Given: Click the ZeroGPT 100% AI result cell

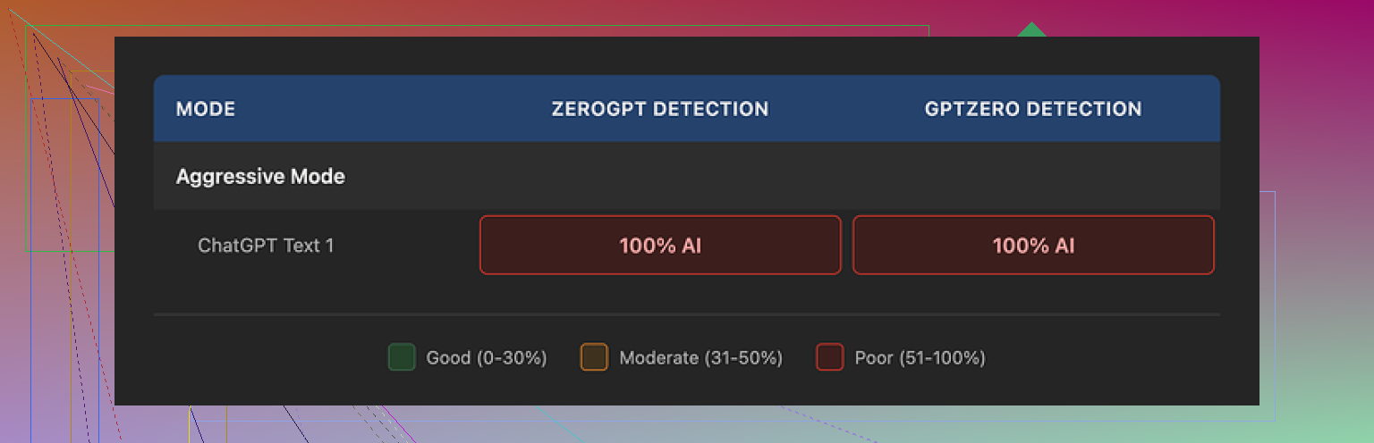Looking at the screenshot, I should pyautogui.click(x=660, y=245).
